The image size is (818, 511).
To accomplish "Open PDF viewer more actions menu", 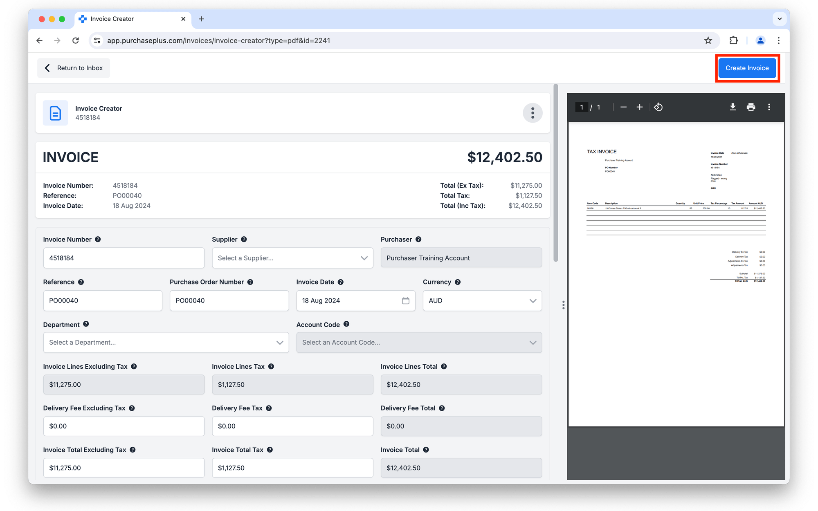I will [769, 107].
